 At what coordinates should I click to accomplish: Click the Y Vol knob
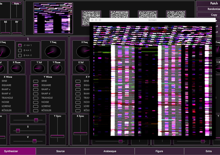click(x=39, y=69)
